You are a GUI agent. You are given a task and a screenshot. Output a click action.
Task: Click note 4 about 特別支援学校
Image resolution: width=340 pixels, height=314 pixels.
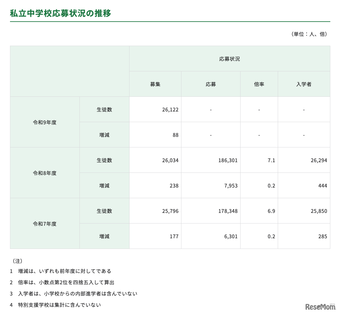pos(55,305)
